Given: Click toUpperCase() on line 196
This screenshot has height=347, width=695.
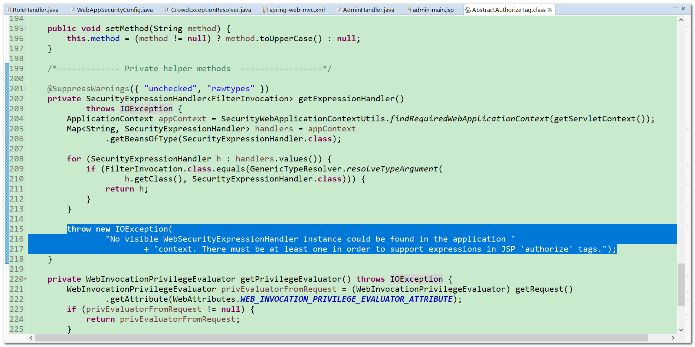Looking at the screenshot, I should (x=291, y=39).
